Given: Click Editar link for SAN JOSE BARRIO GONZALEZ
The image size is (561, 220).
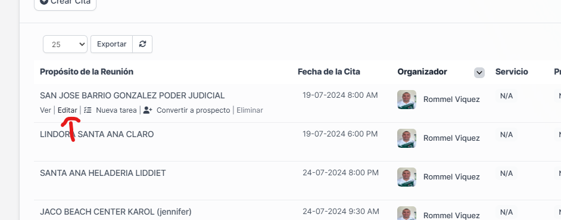Looking at the screenshot, I should click(x=67, y=110).
